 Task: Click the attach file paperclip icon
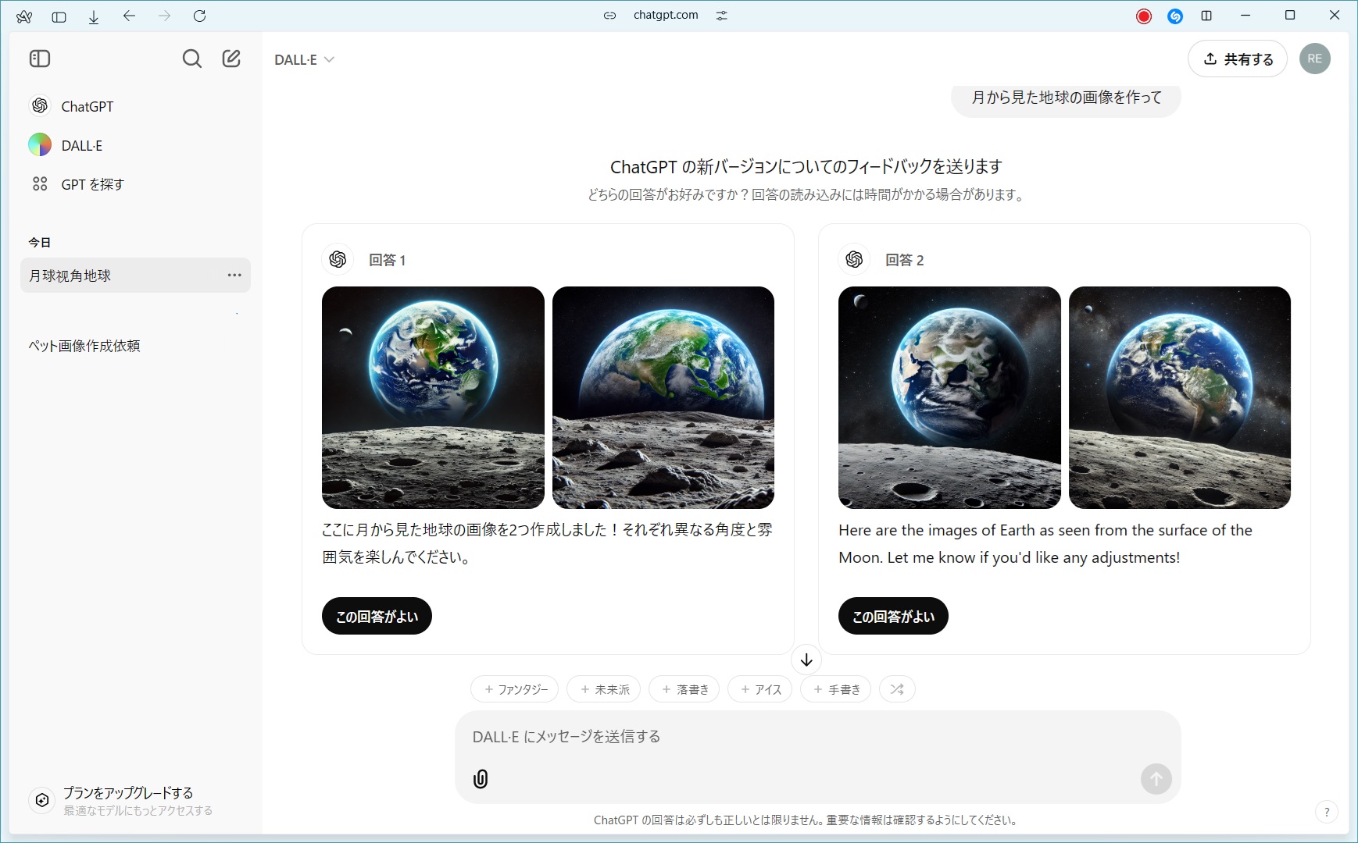click(x=481, y=778)
